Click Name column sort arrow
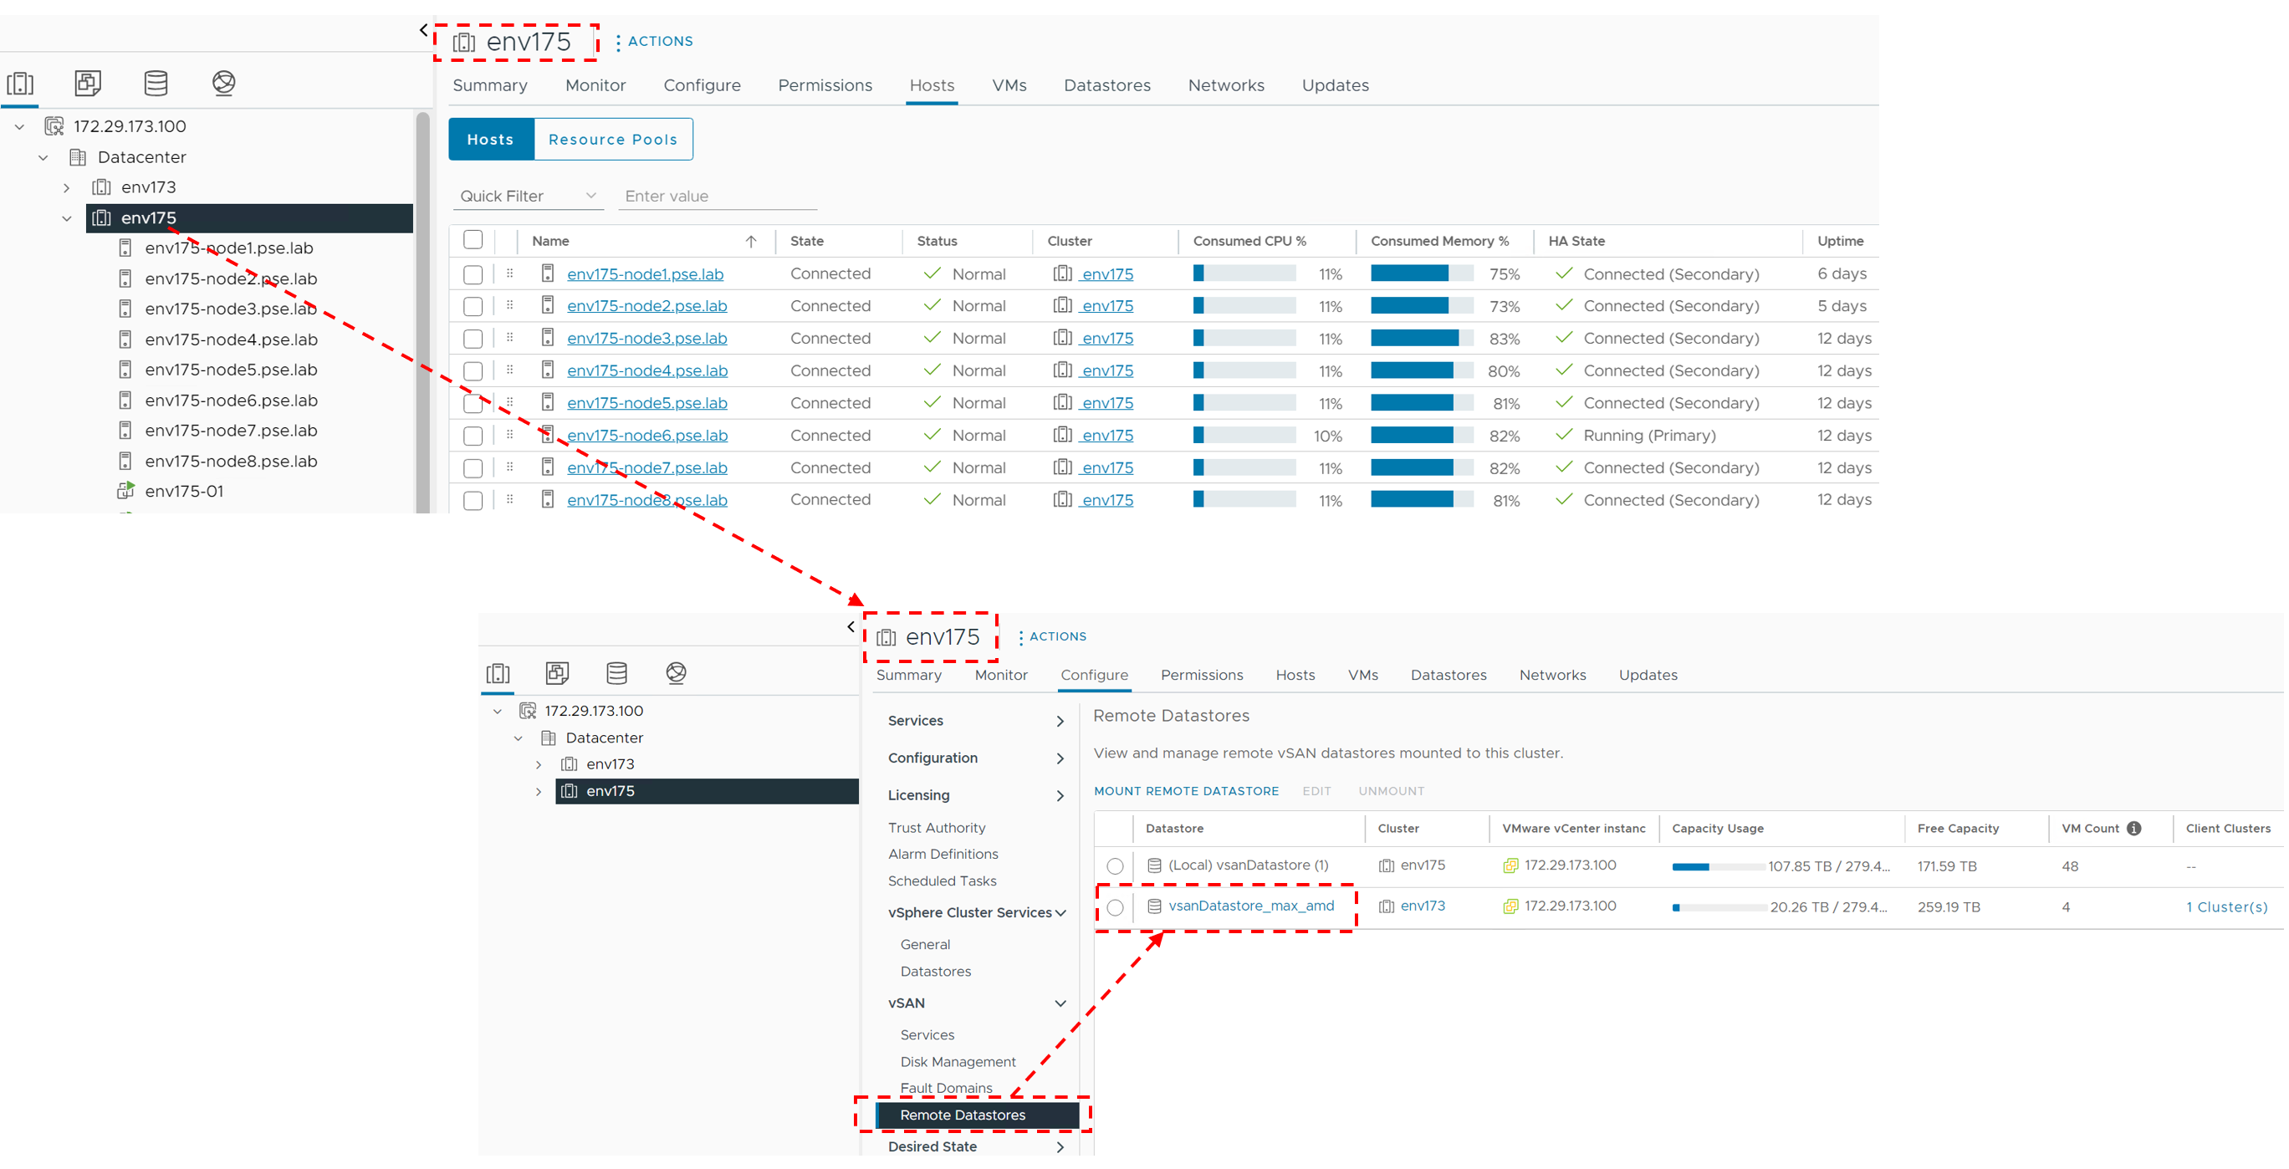Screen dimensions: 2289x1169 click(x=751, y=242)
